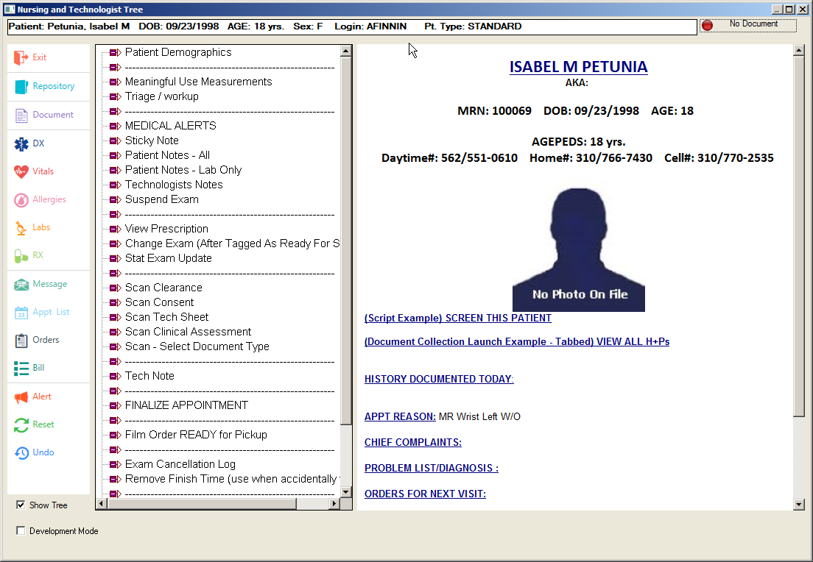Expand the FINALIZE APPOINTMENT tree node
This screenshot has width=813, height=562.
pyautogui.click(x=113, y=405)
